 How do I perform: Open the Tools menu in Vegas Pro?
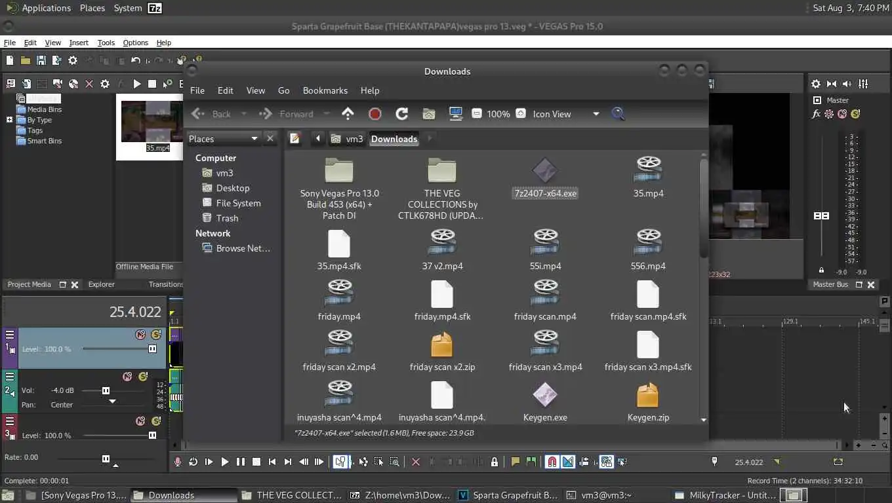(x=106, y=43)
